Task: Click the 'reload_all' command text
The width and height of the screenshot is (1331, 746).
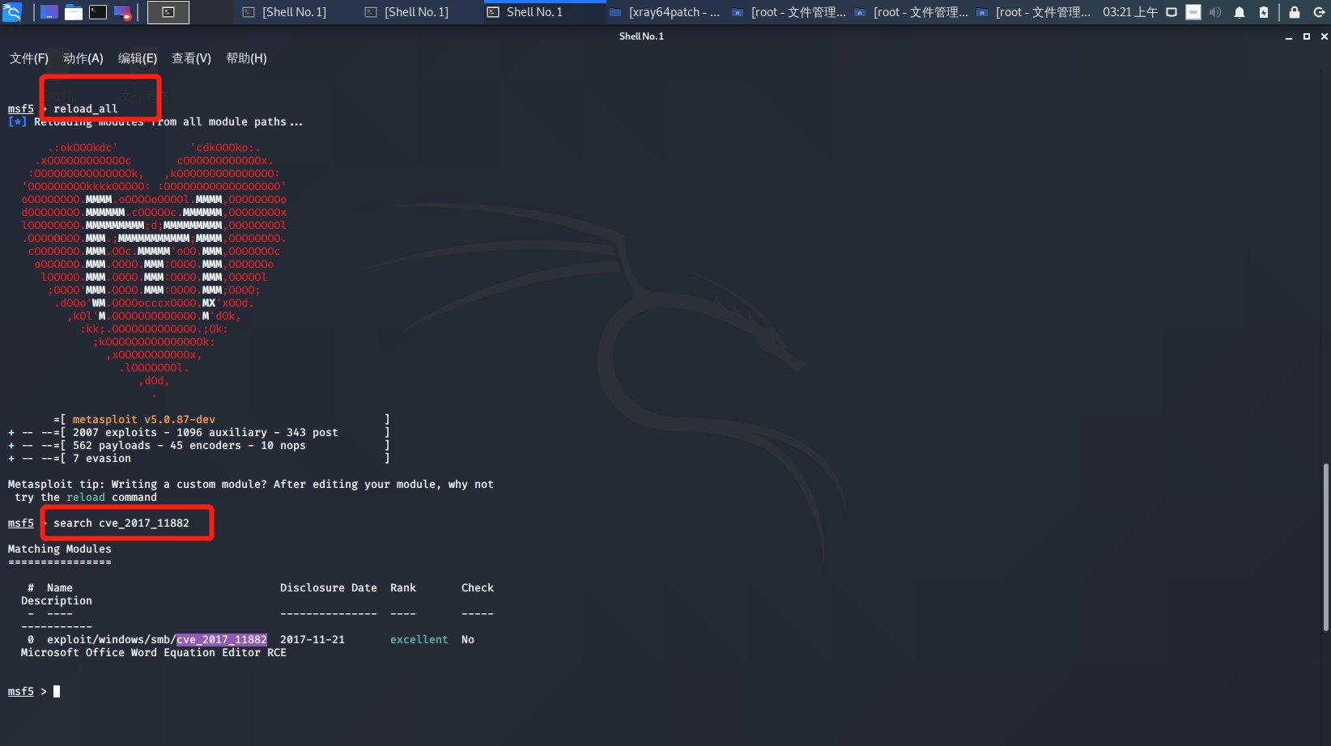Action: pyautogui.click(x=86, y=109)
